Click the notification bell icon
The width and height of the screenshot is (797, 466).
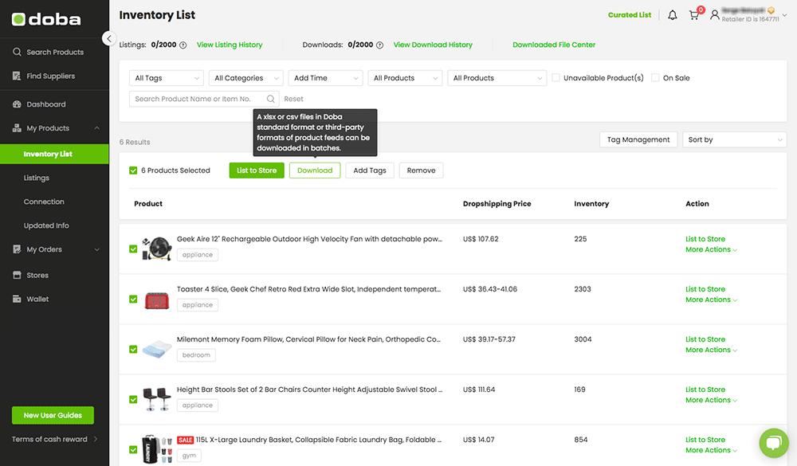tap(673, 15)
